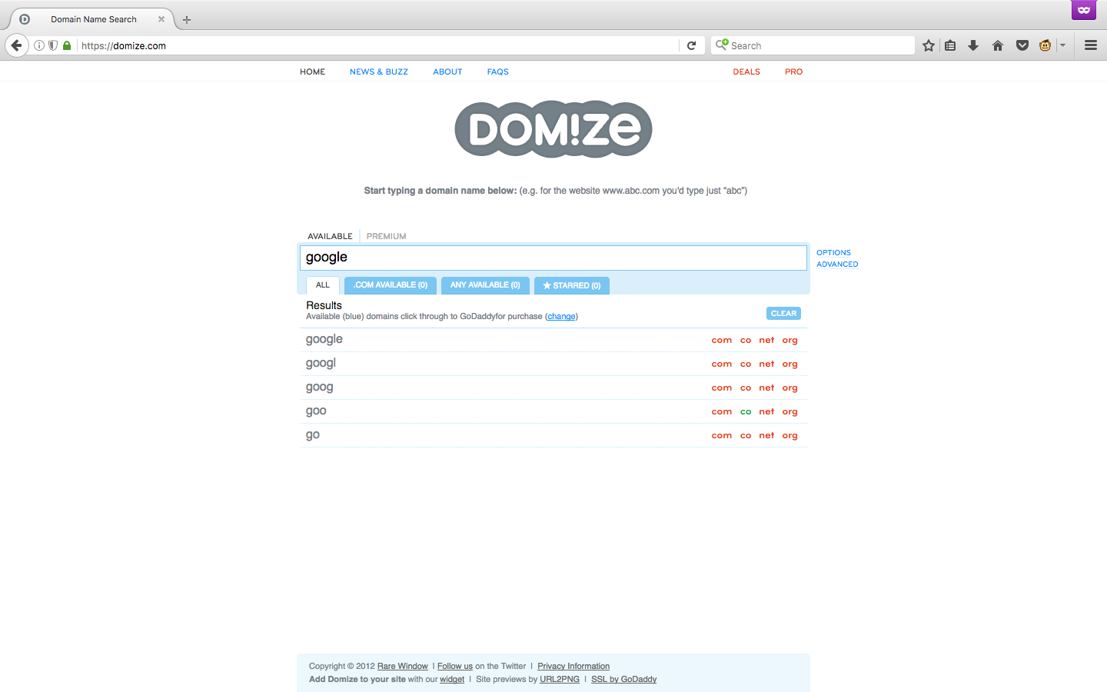Click the green co for goo row
Viewport: 1107px width, 692px height.
pyautogui.click(x=746, y=411)
